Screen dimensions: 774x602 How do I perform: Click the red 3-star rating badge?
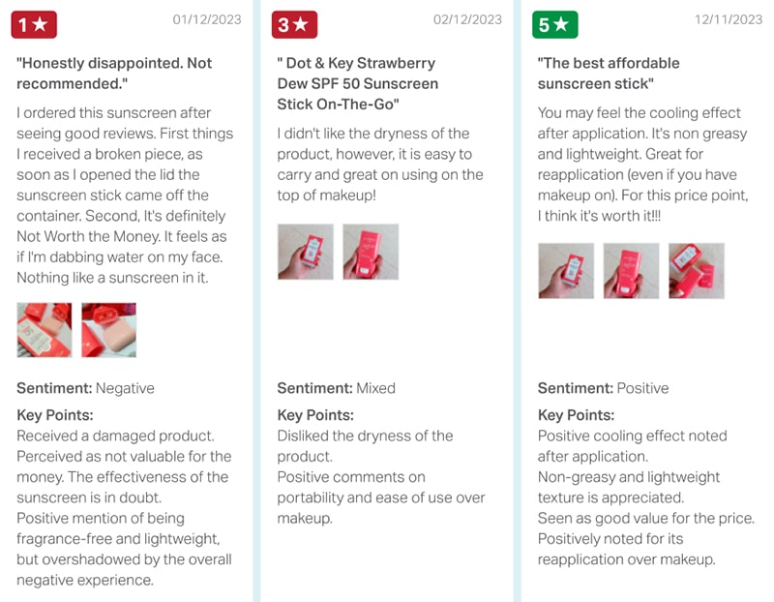[294, 25]
